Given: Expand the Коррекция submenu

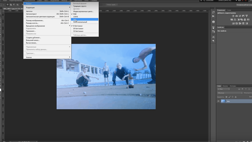Looking at the screenshot, I should coord(47,7).
